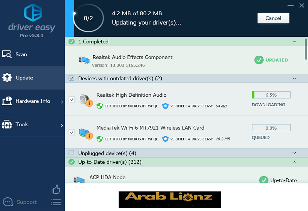The height and width of the screenshot is (211, 308).
Task: Click the vertical scrollbar of the driver list
Action: click(x=306, y=49)
